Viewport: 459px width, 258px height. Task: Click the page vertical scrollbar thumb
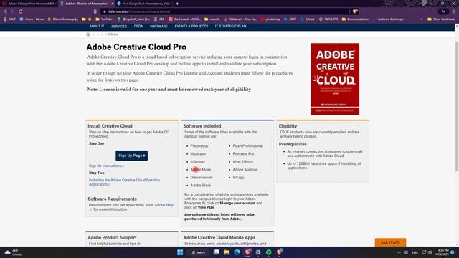point(457,106)
